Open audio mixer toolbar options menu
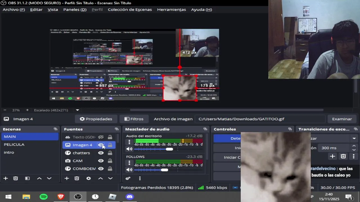360x202 pixels. click(140, 178)
